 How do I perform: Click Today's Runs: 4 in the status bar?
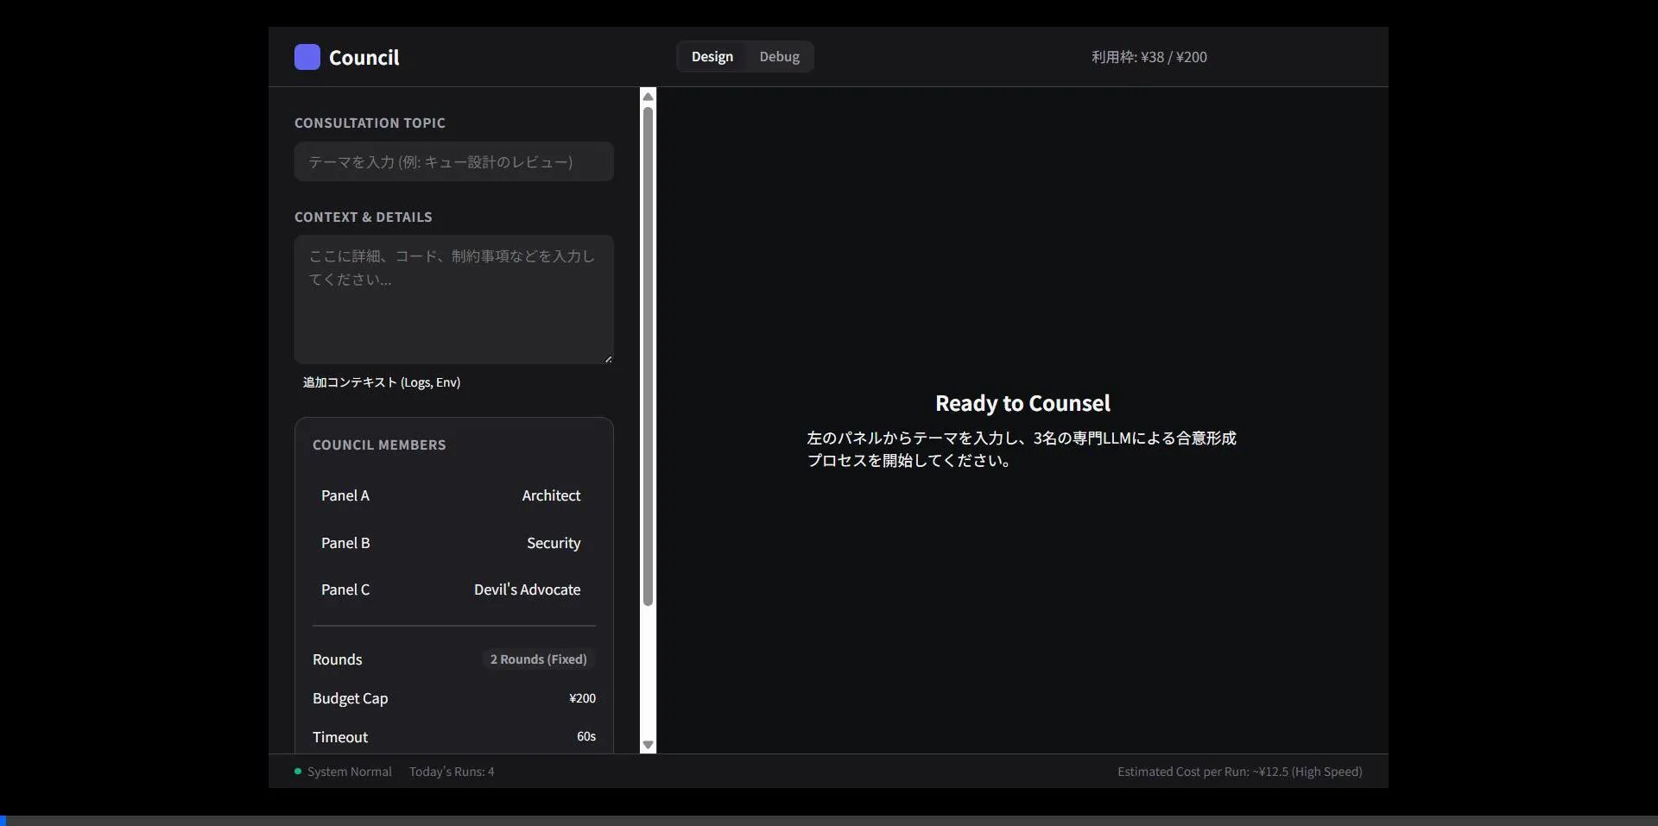(452, 772)
